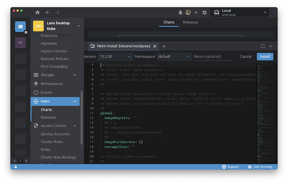Collapse the Helm sidebar section
Screen dimensions: 288x183
(x=75, y=102)
